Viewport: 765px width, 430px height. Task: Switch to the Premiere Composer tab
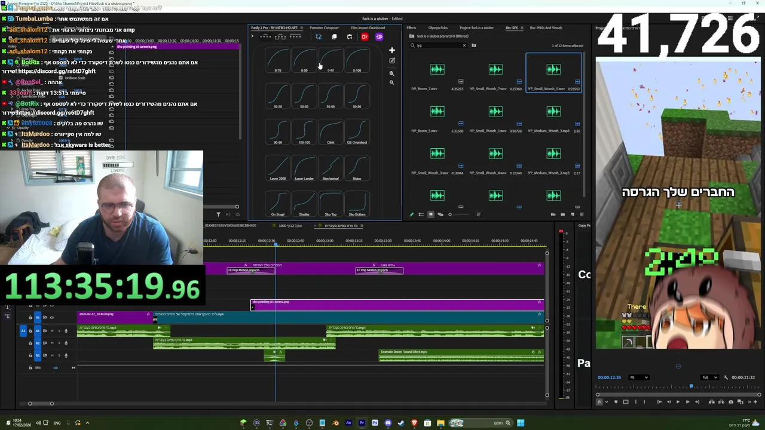point(324,27)
